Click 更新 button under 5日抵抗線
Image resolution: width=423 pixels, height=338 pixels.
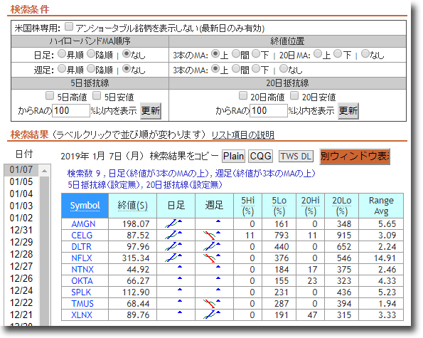click(151, 111)
